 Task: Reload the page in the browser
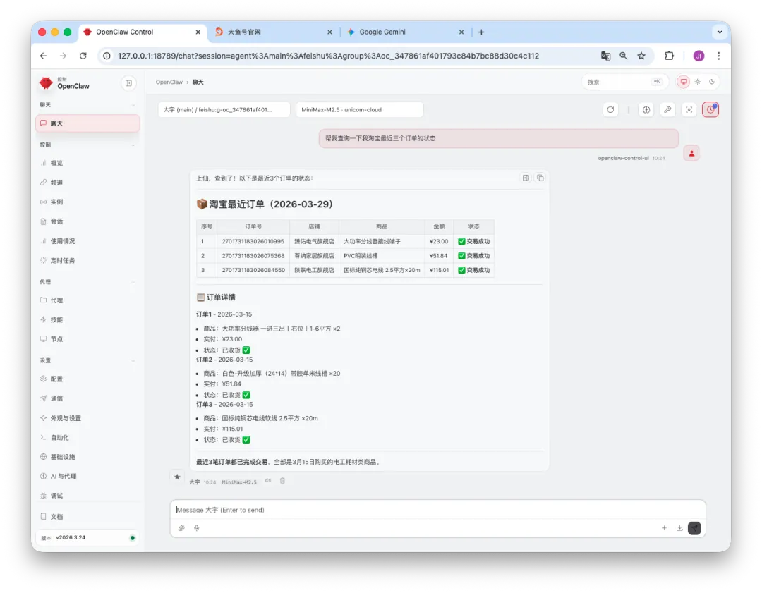[83, 56]
